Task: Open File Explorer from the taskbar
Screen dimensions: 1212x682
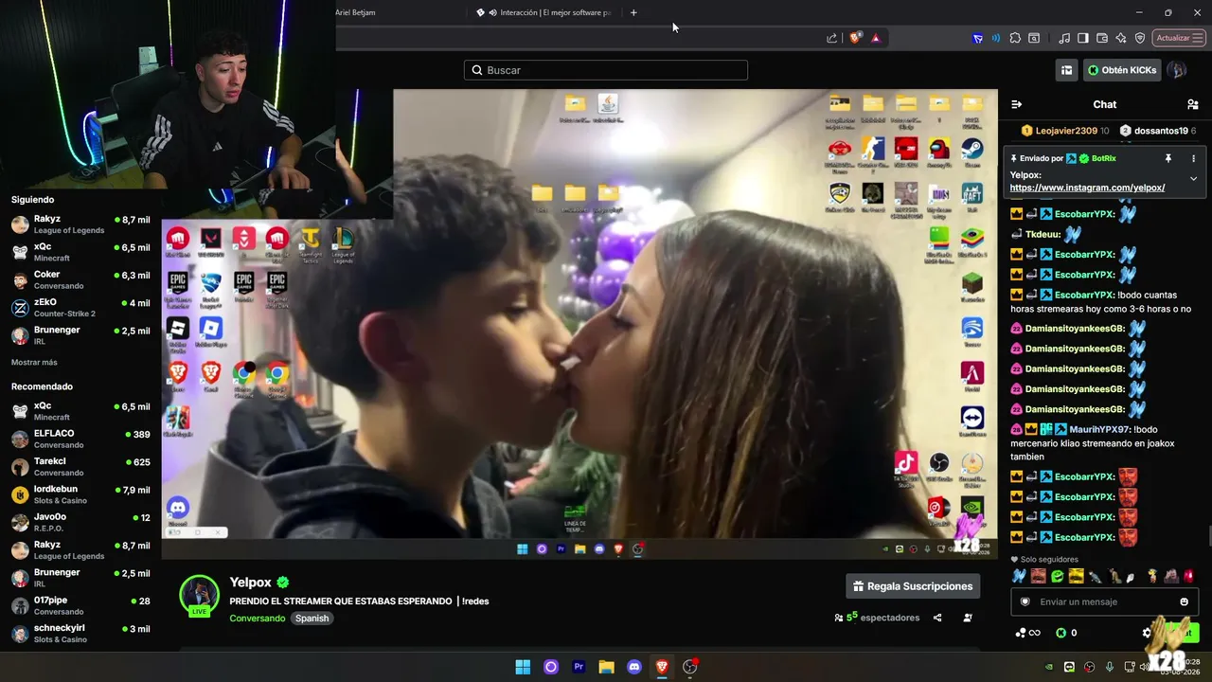Action: coord(607,667)
